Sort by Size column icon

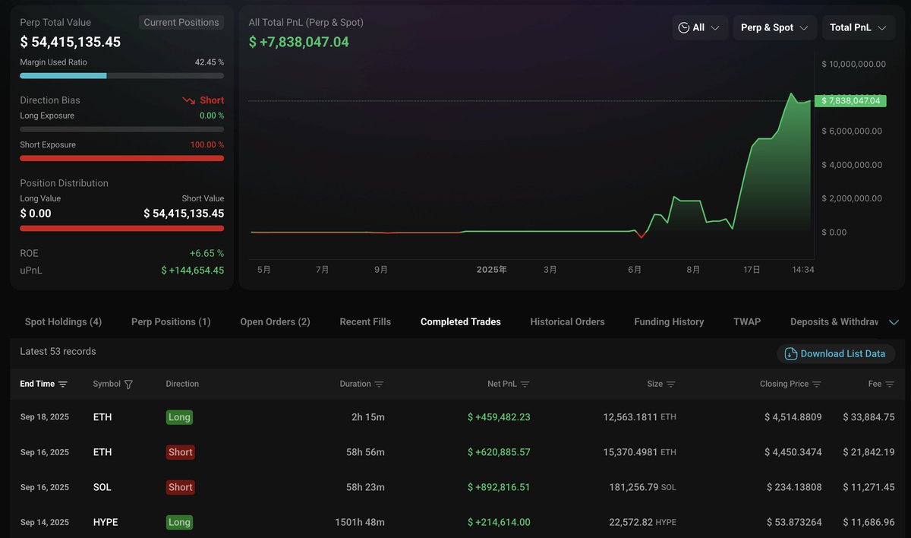[670, 385]
